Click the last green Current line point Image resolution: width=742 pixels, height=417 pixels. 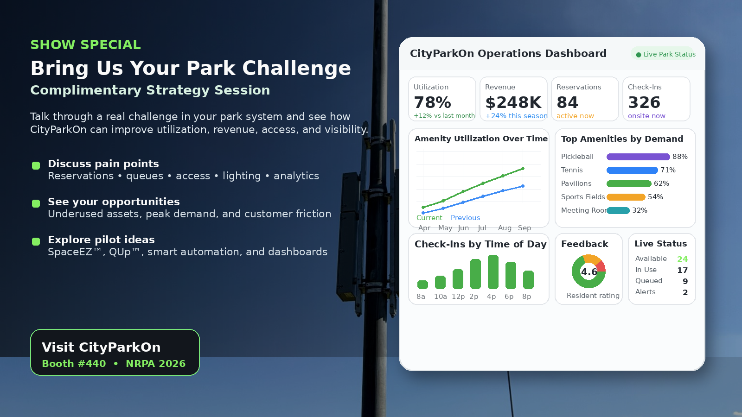523,169
